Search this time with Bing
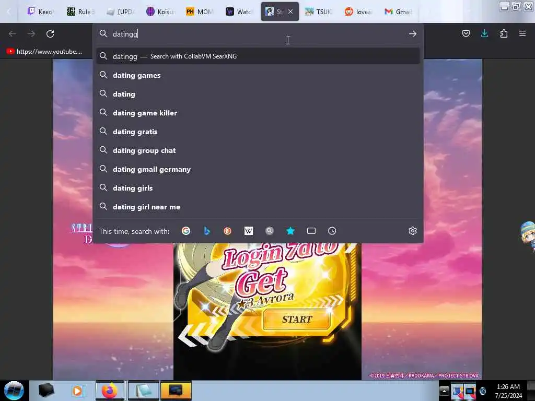This screenshot has height=401, width=535. coord(207,231)
